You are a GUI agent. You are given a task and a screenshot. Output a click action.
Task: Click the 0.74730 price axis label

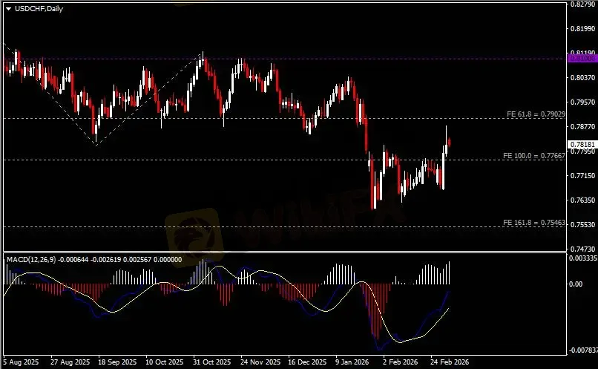pos(582,249)
